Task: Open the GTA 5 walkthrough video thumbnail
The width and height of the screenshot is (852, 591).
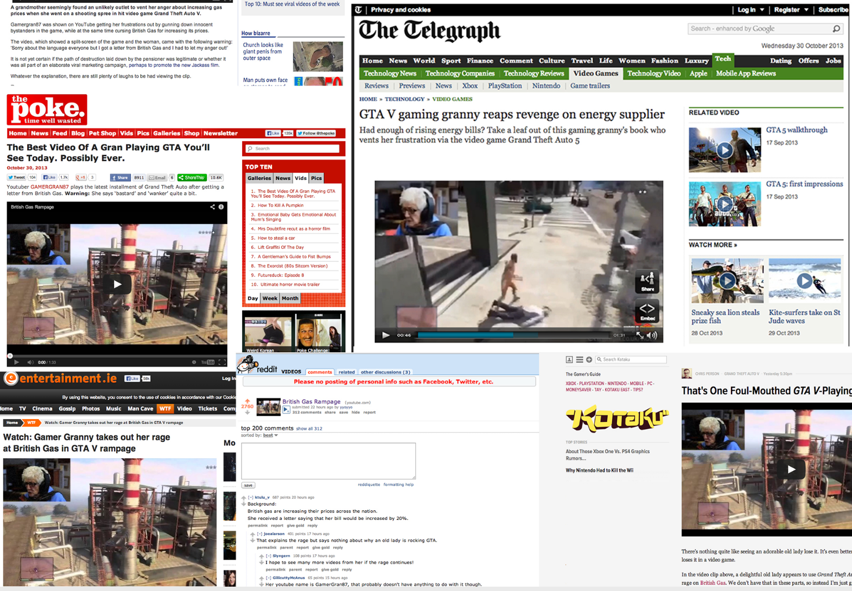Action: [724, 150]
